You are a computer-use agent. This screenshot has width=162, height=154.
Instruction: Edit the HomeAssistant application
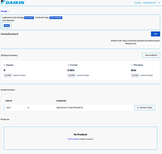156,34
